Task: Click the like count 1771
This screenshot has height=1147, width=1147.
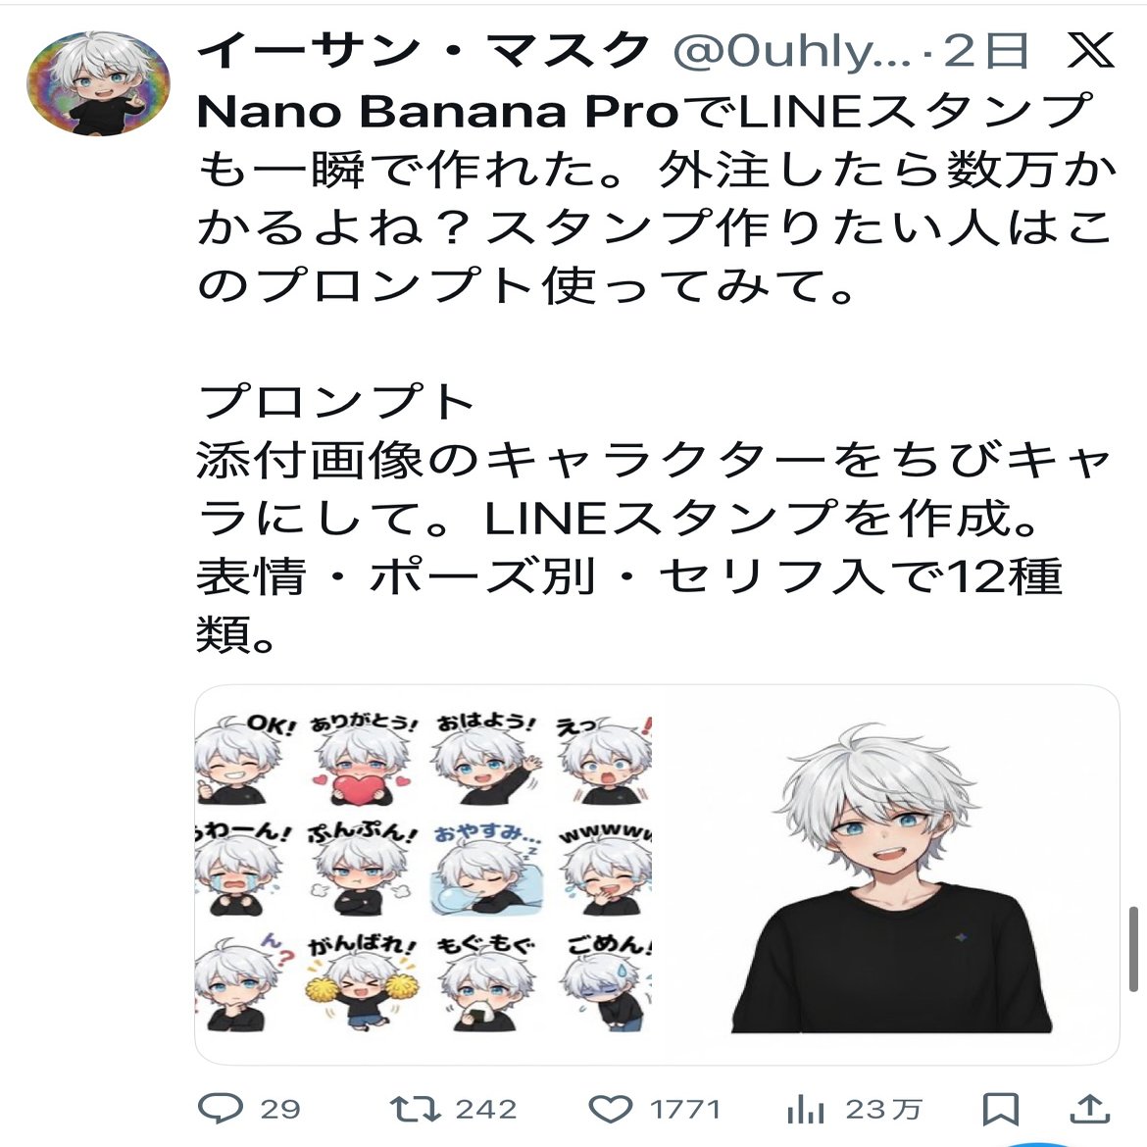Action: 685,1110
